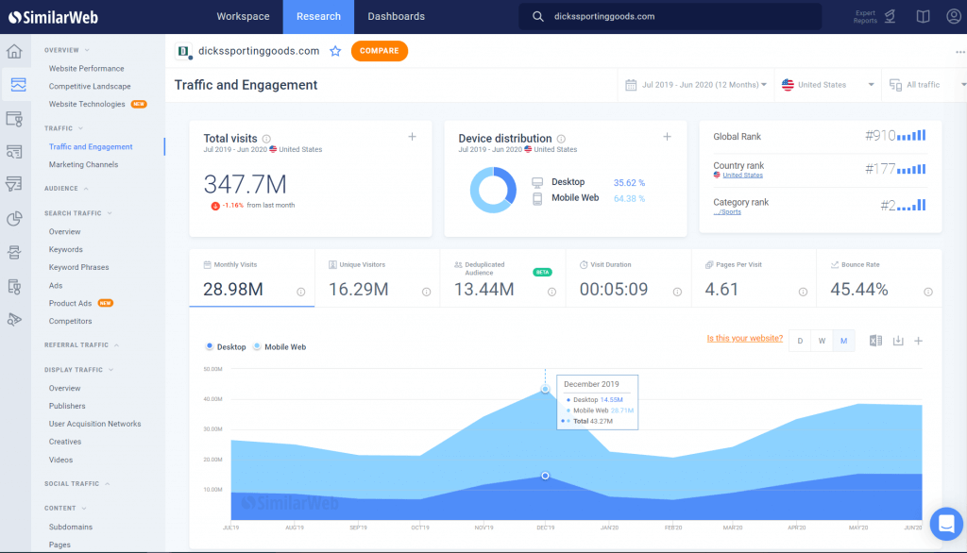Open the United States country dropdown
The image size is (967, 553).
tap(828, 84)
